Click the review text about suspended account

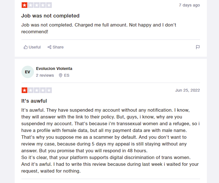point(110,140)
